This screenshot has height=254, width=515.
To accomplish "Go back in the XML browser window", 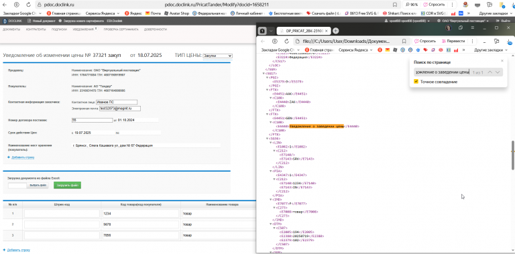I will pyautogui.click(x=263, y=41).
